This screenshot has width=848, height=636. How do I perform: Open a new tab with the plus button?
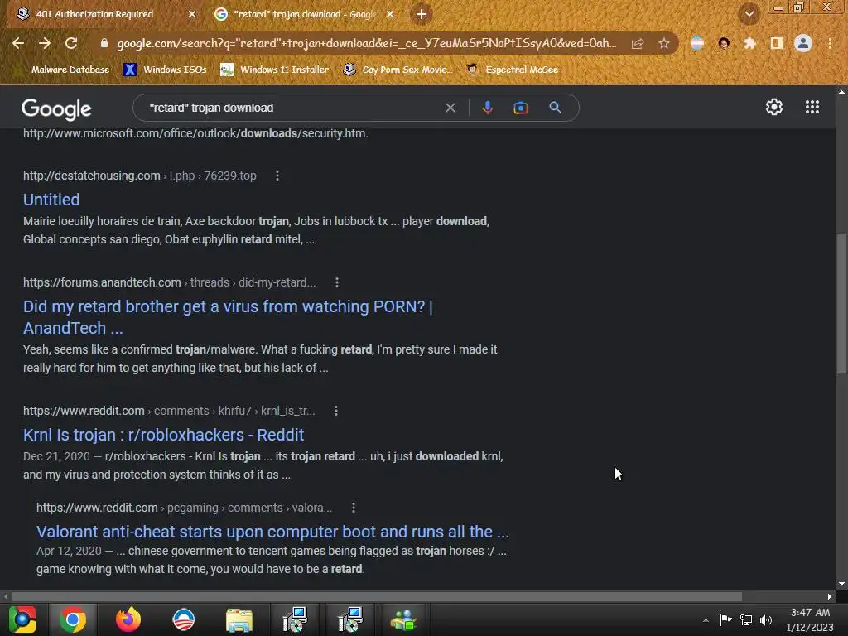point(422,14)
